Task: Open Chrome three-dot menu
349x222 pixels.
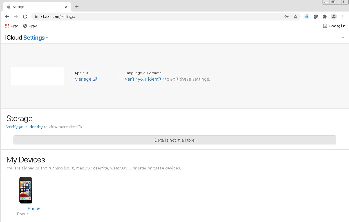Action: [343, 17]
